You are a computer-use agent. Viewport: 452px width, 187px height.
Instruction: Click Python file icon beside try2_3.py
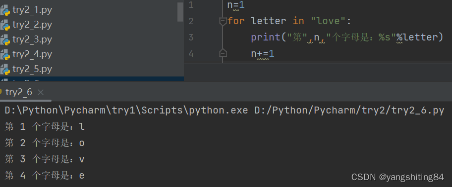tap(5, 40)
